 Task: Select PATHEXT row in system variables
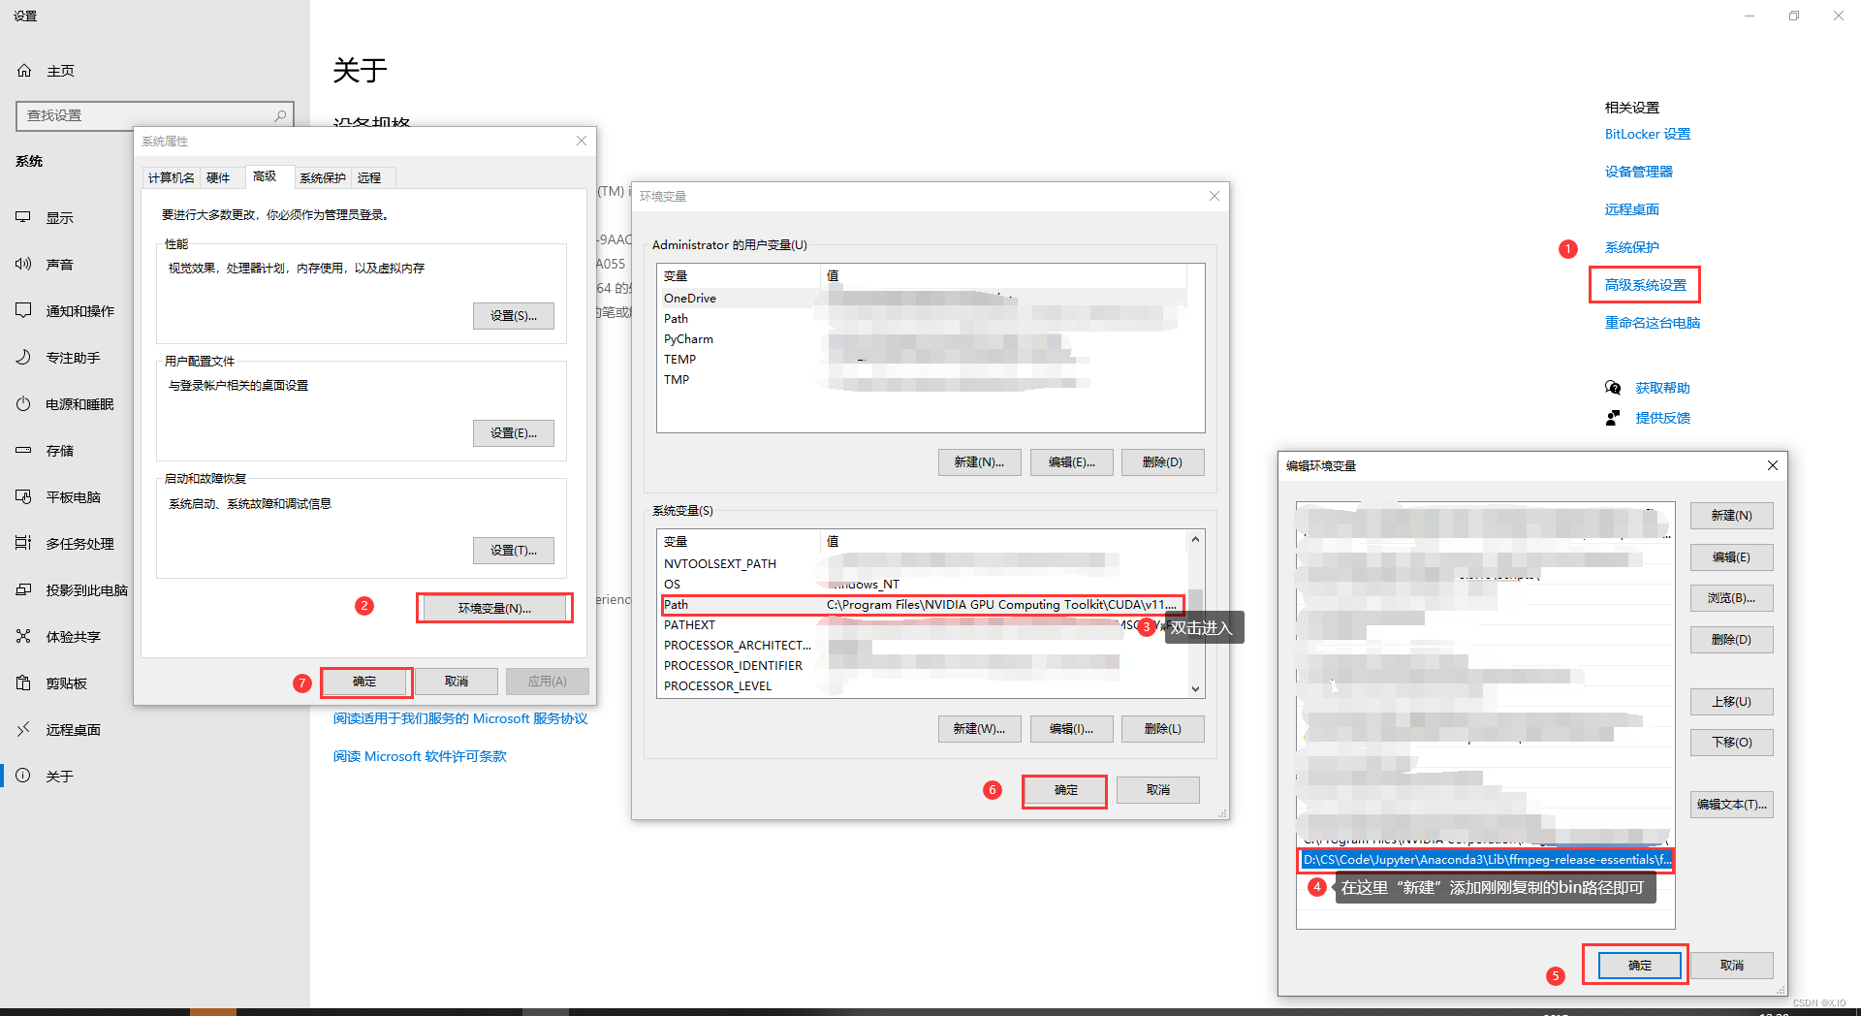pyautogui.click(x=923, y=625)
